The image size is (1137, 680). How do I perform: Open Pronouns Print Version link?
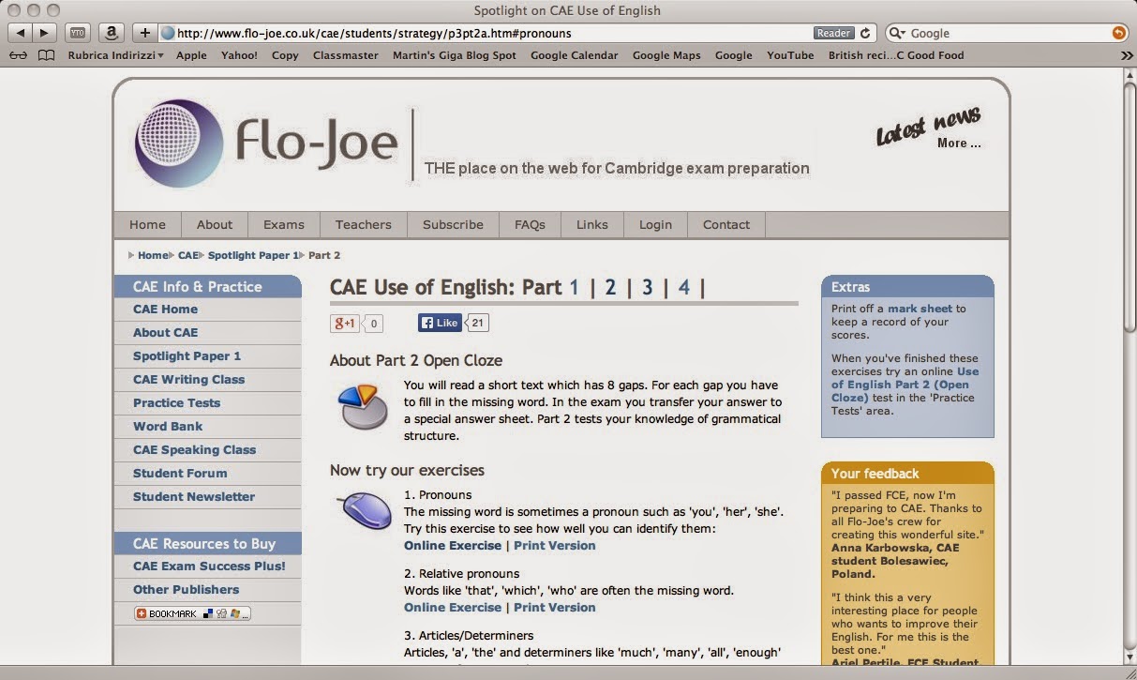pyautogui.click(x=554, y=546)
